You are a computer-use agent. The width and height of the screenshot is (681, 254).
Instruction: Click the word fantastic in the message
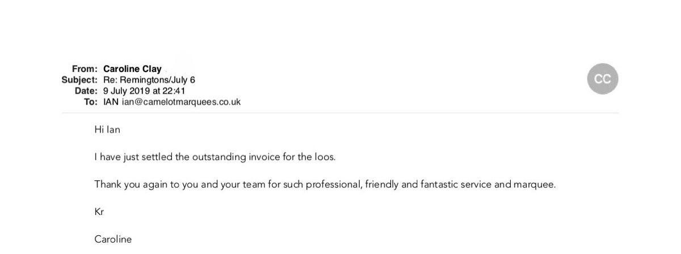click(x=440, y=185)
